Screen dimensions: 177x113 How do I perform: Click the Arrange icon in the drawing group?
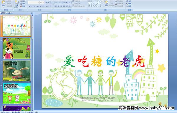pos(106,3)
